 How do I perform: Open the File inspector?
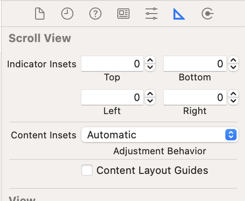[40, 14]
